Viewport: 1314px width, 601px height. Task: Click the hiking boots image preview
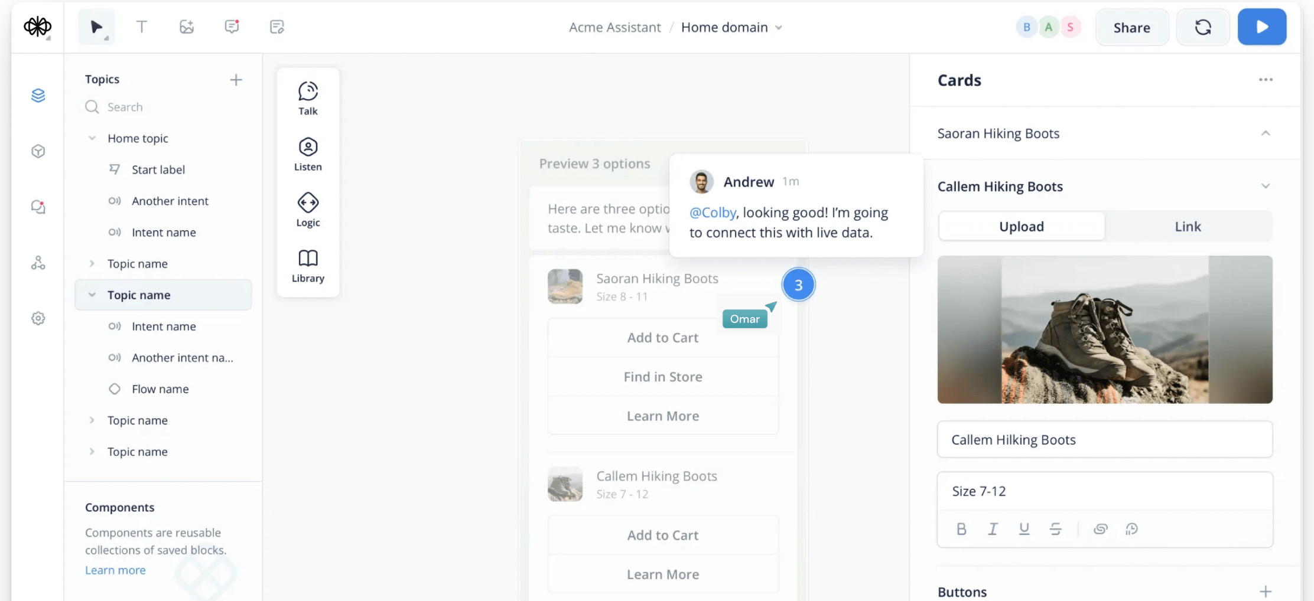[1105, 329]
